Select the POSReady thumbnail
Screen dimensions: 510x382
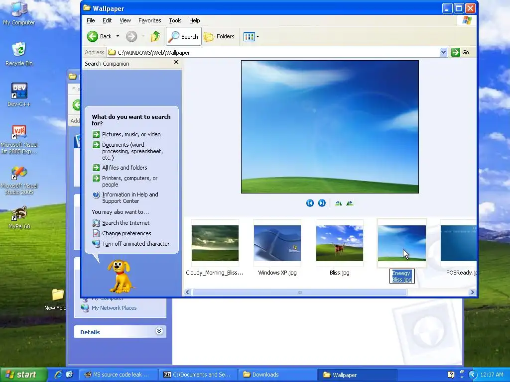point(459,243)
